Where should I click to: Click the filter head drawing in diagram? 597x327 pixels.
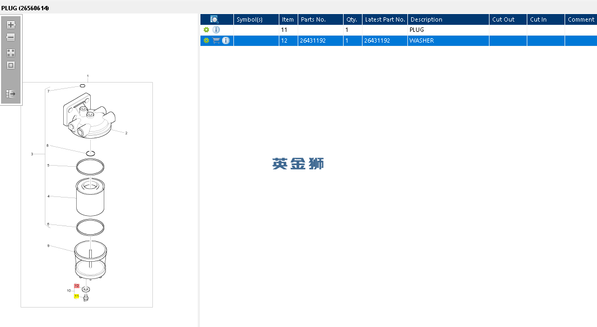pyautogui.click(x=89, y=115)
